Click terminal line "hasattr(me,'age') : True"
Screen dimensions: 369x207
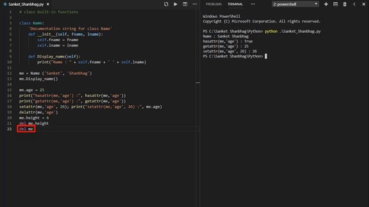pos(228,41)
